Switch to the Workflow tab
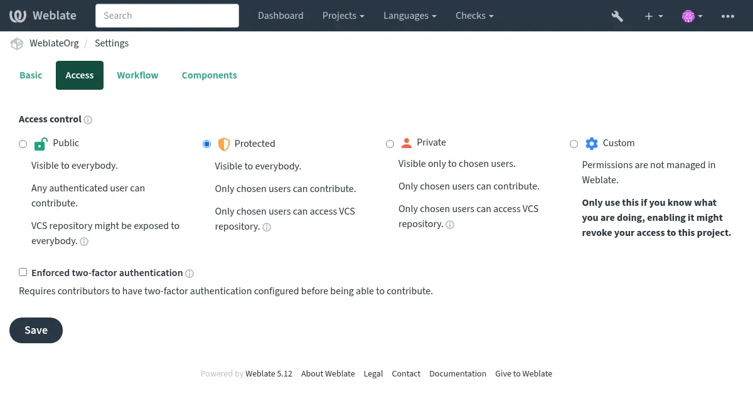Image resolution: width=753 pixels, height=411 pixels. click(137, 75)
